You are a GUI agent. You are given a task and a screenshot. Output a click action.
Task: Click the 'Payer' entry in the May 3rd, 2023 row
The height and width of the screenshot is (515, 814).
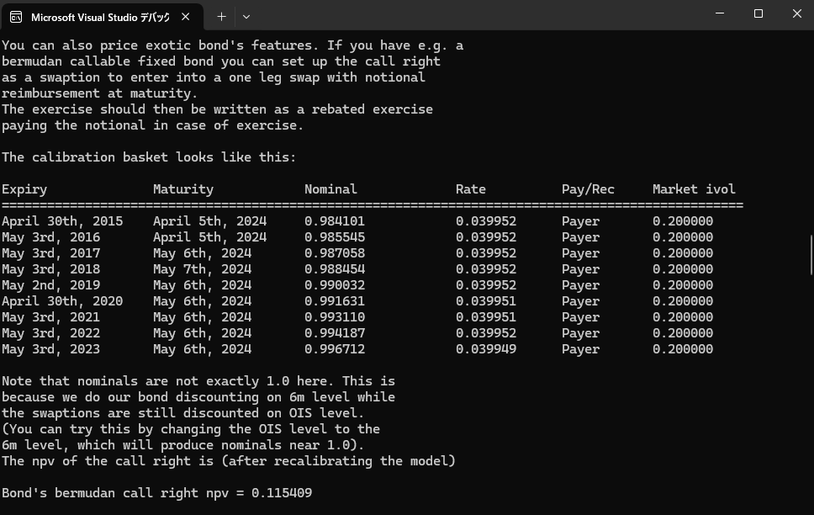(580, 349)
